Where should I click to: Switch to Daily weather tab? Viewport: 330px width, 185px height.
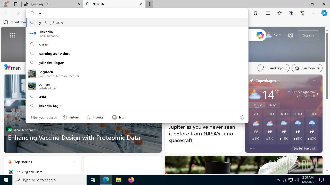pyautogui.click(x=272, y=105)
